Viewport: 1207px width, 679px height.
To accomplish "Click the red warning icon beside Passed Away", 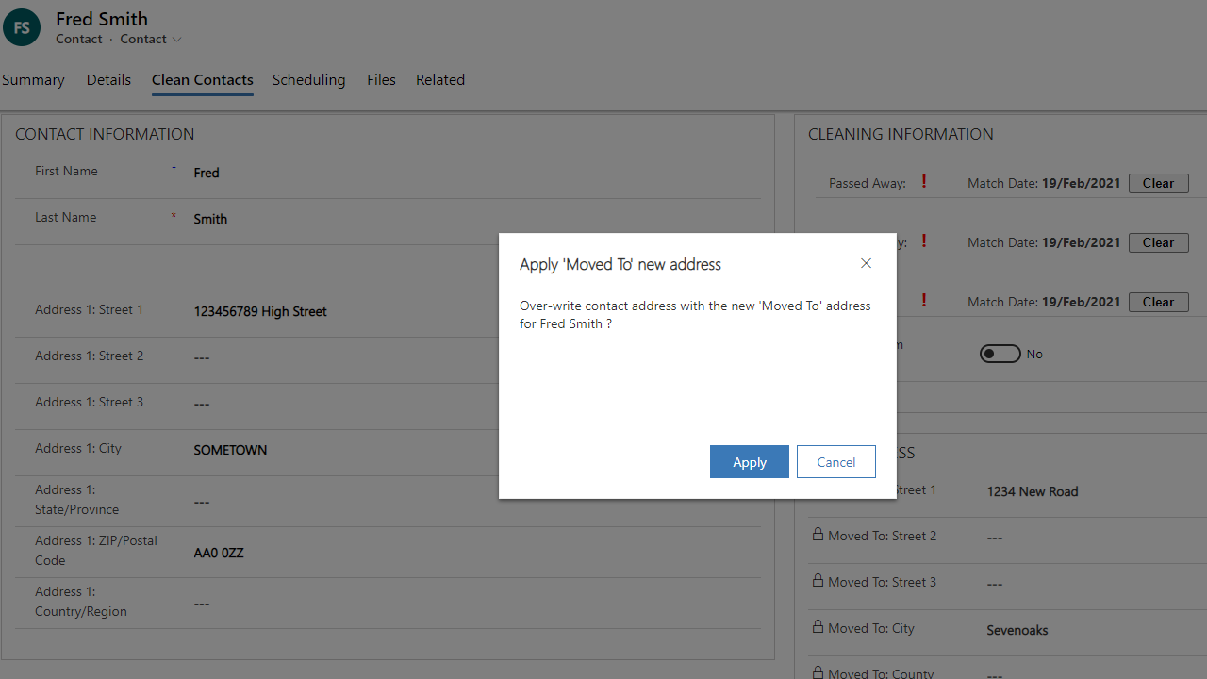I will 924,182.
